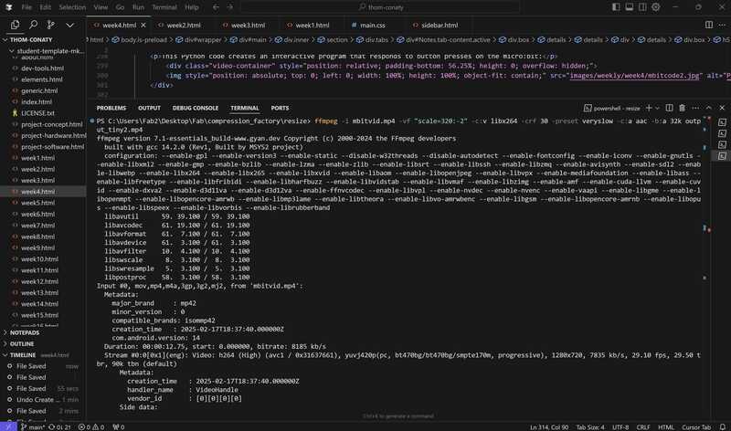Toggle the primary sidebar layout icon
Image resolution: width=731 pixels, height=431 pixels.
(616, 7)
